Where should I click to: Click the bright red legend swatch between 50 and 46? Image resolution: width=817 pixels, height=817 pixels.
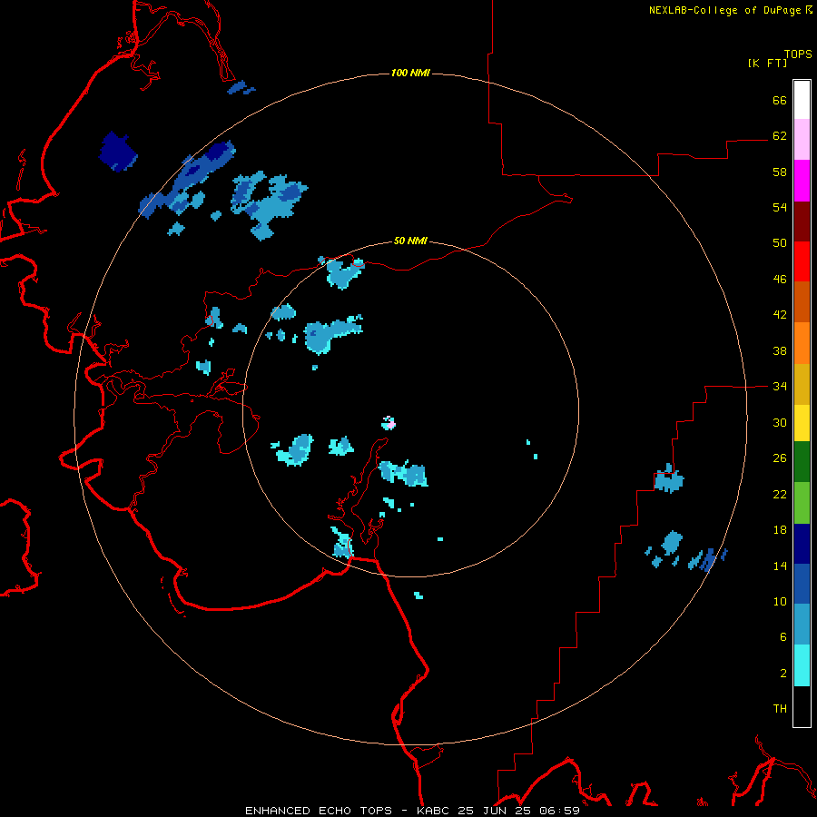802,261
